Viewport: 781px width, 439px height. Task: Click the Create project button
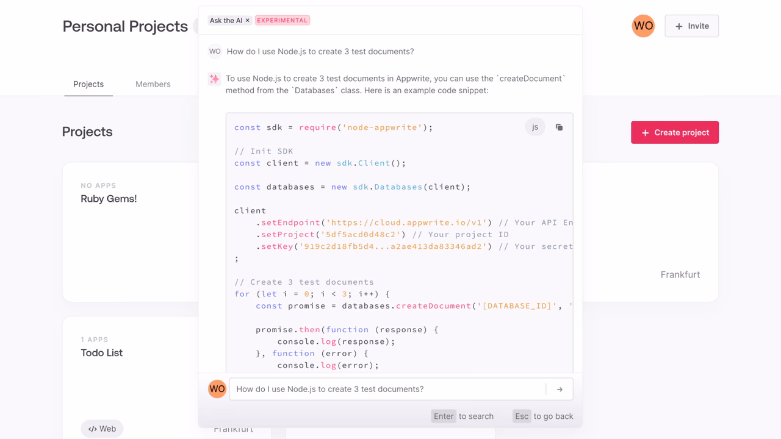pos(675,132)
